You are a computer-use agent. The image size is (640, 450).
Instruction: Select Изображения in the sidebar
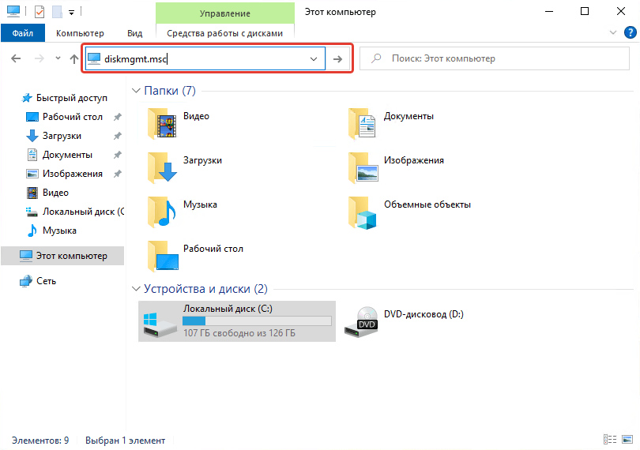(64, 174)
